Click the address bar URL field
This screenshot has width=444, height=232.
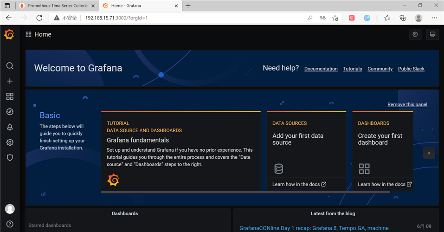[195, 18]
